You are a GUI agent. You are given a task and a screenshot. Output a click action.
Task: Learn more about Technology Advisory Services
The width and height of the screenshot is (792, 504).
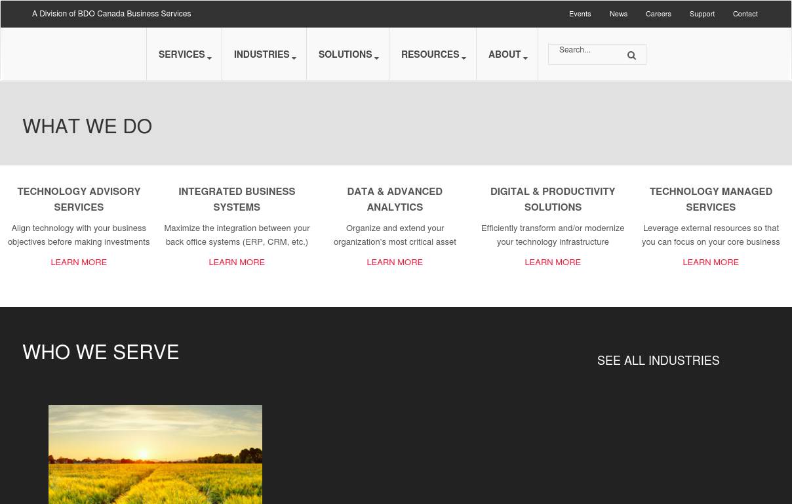[x=79, y=262]
